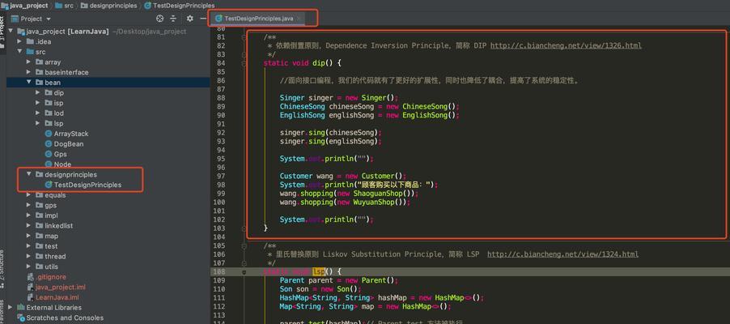The image size is (730, 324).
Task: Click src breadcrumb in navigation bar
Action: pos(64,6)
